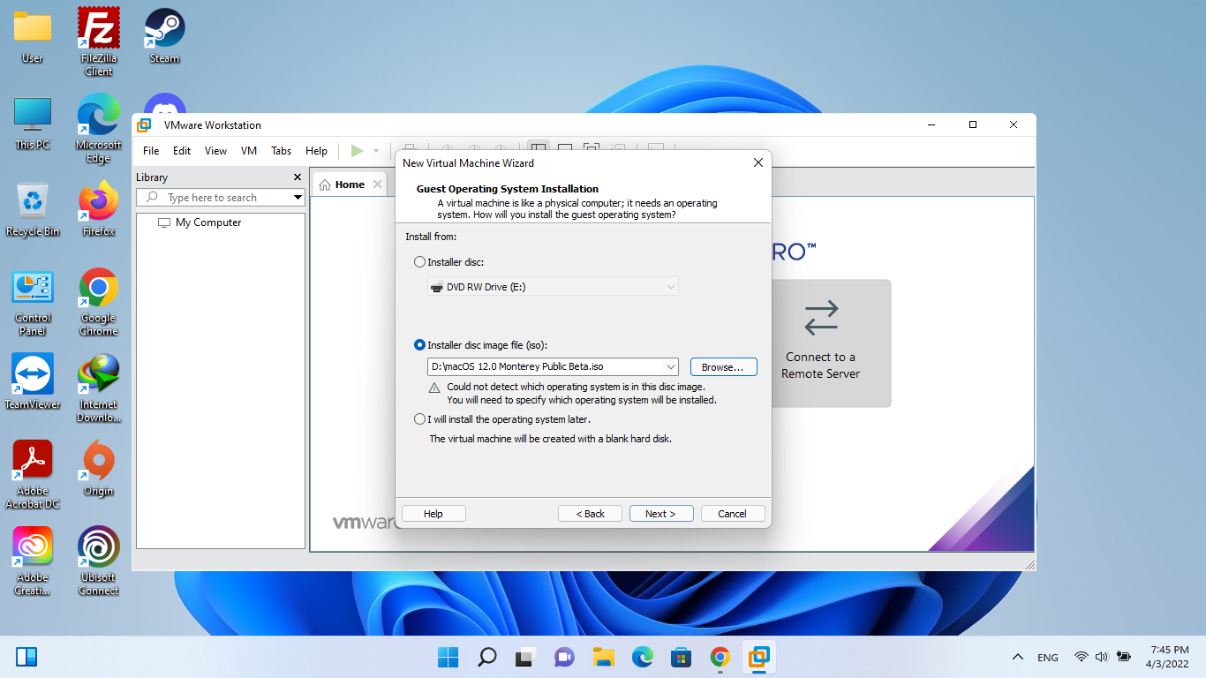
Task: Open the Help menu
Action: pyautogui.click(x=316, y=151)
